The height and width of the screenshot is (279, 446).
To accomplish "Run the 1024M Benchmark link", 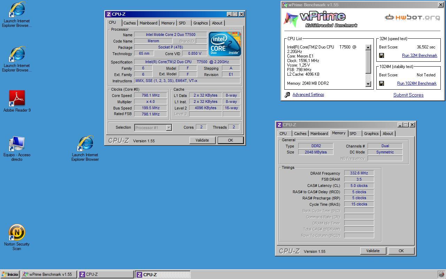I will coord(417,83).
